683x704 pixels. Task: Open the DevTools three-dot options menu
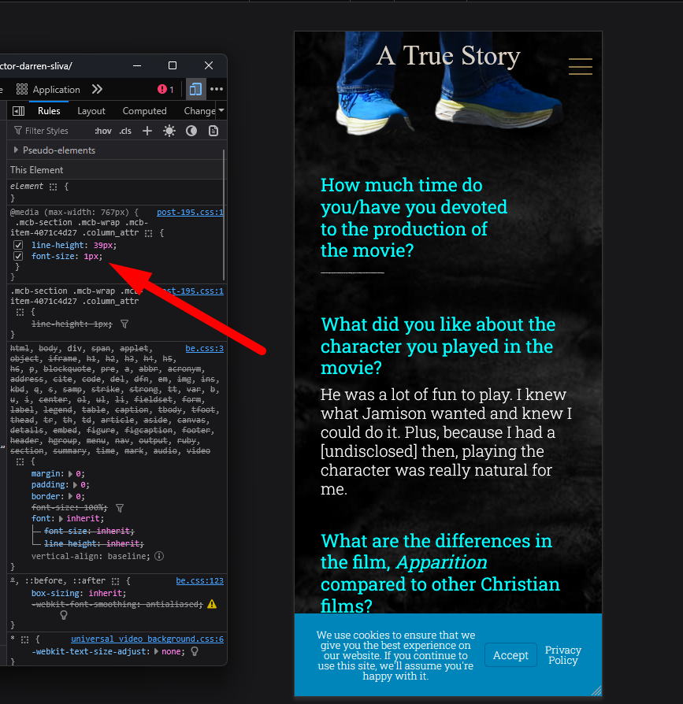(216, 89)
